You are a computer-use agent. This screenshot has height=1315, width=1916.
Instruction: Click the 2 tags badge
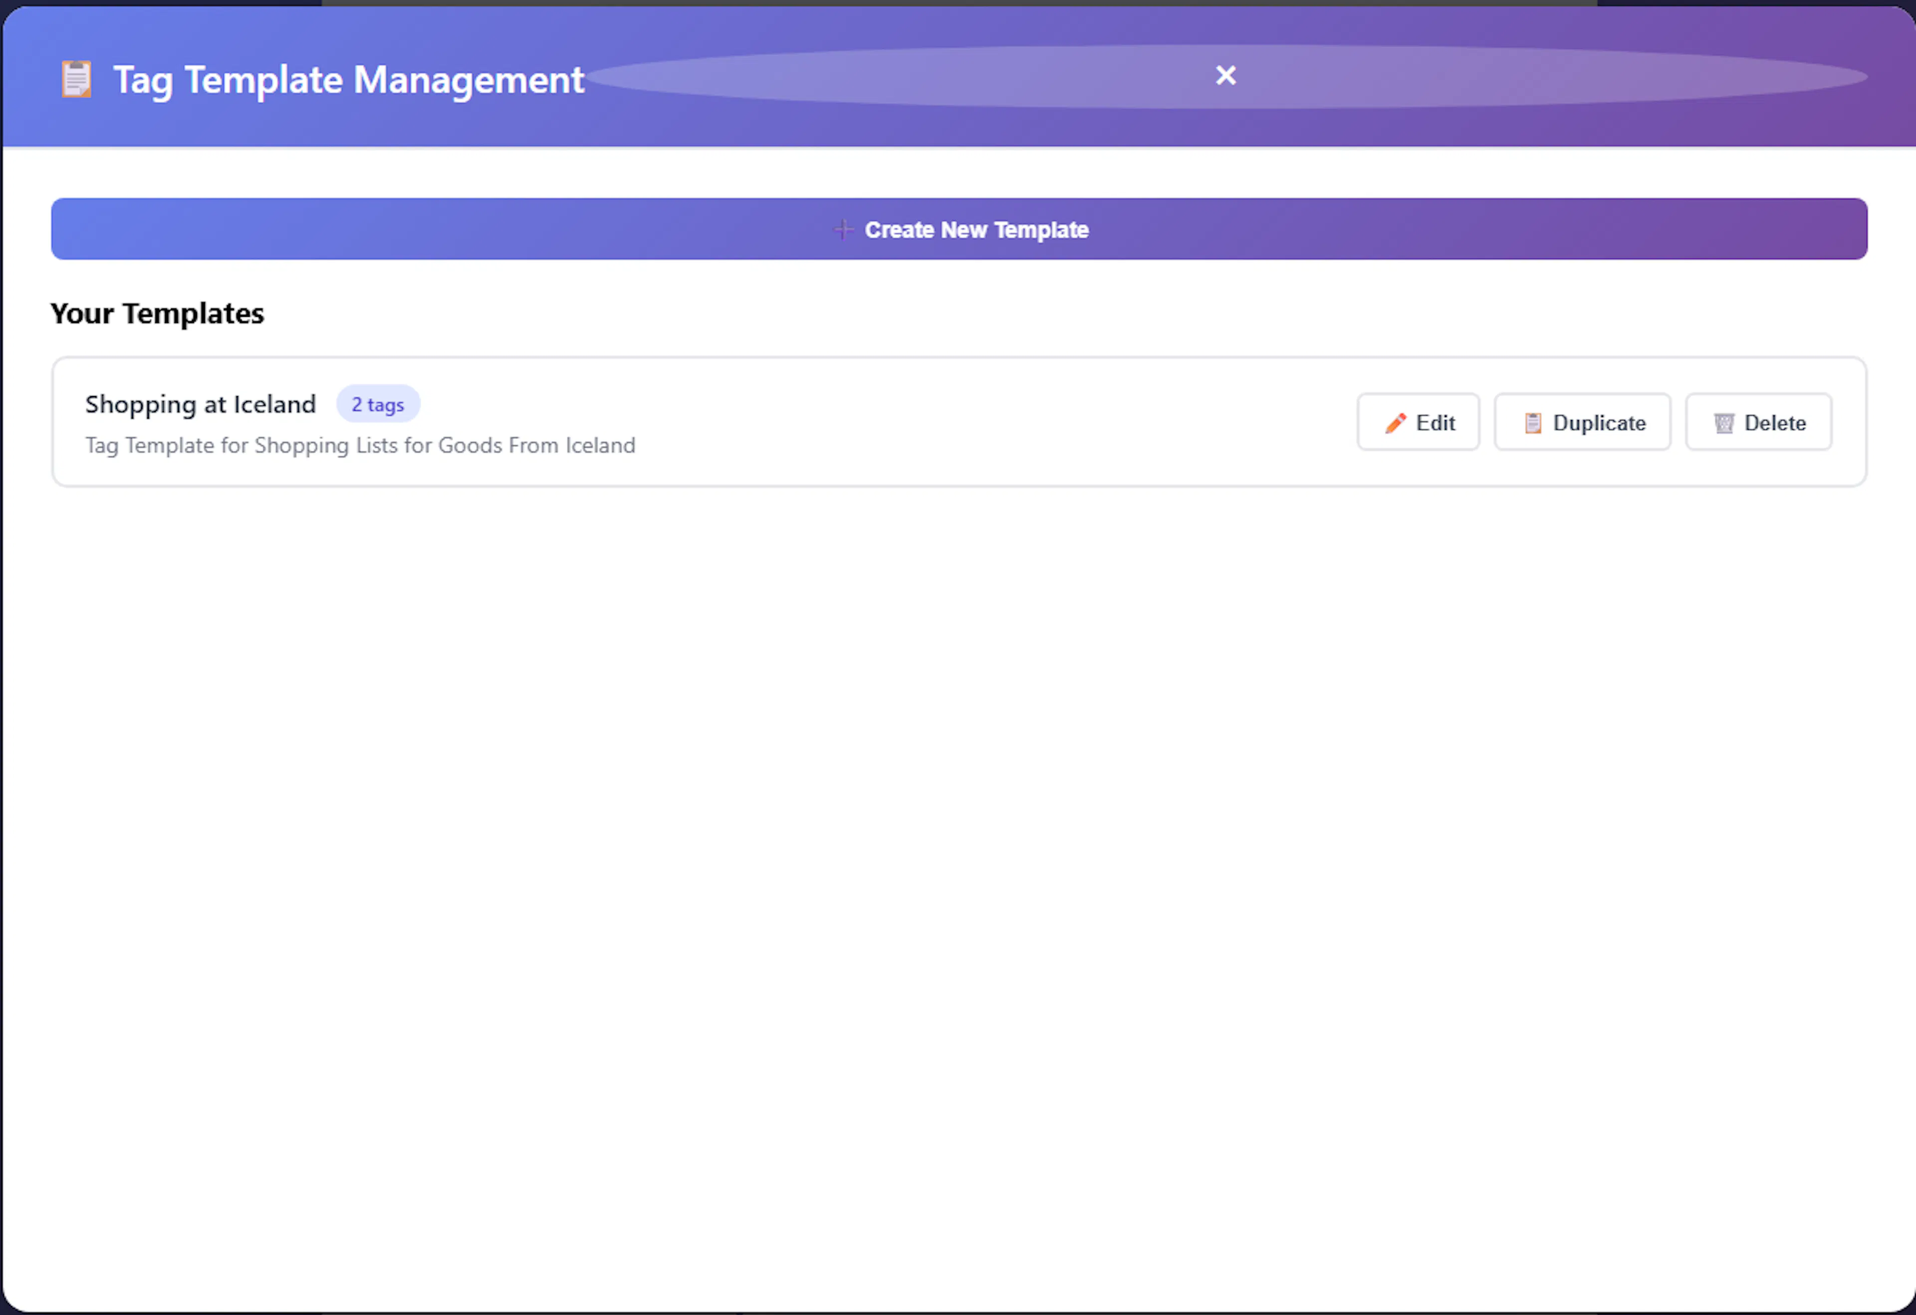(x=378, y=404)
